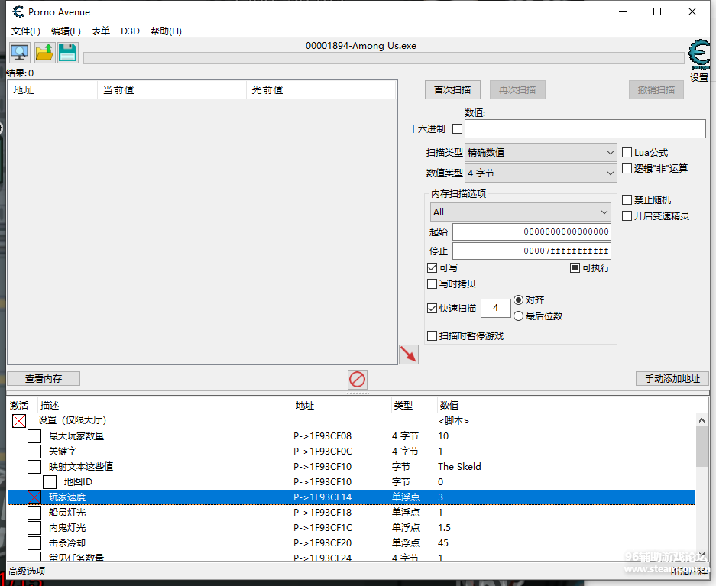
Task: Click the red circle clear-list icon
Action: pyautogui.click(x=357, y=379)
